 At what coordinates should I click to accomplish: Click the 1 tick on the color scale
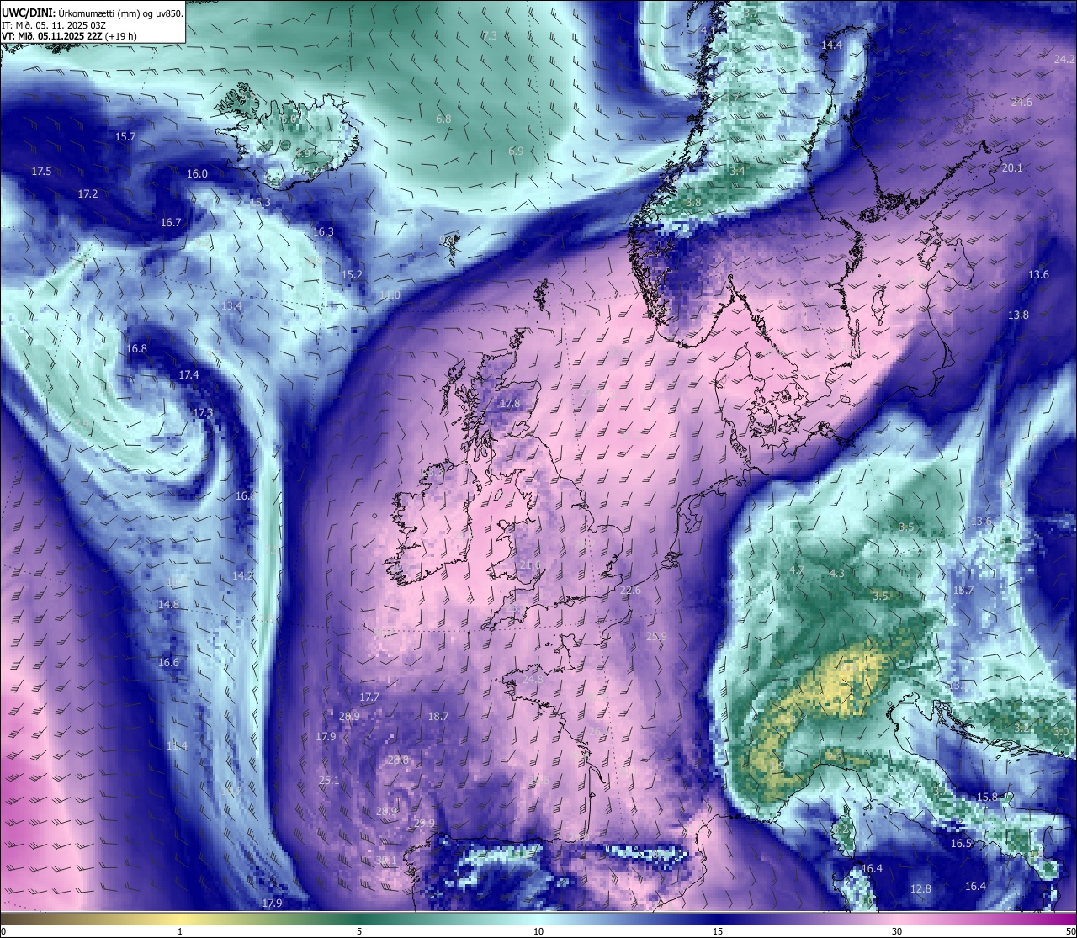tap(180, 931)
